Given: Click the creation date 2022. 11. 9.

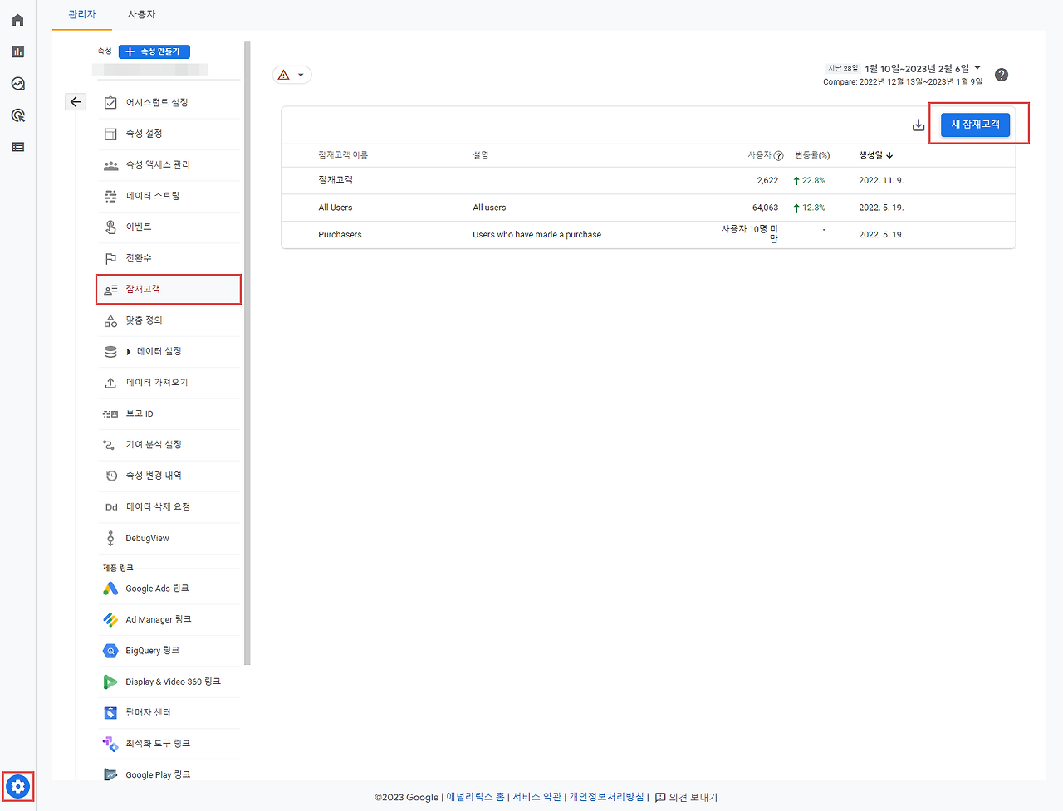Looking at the screenshot, I should coord(881,180).
